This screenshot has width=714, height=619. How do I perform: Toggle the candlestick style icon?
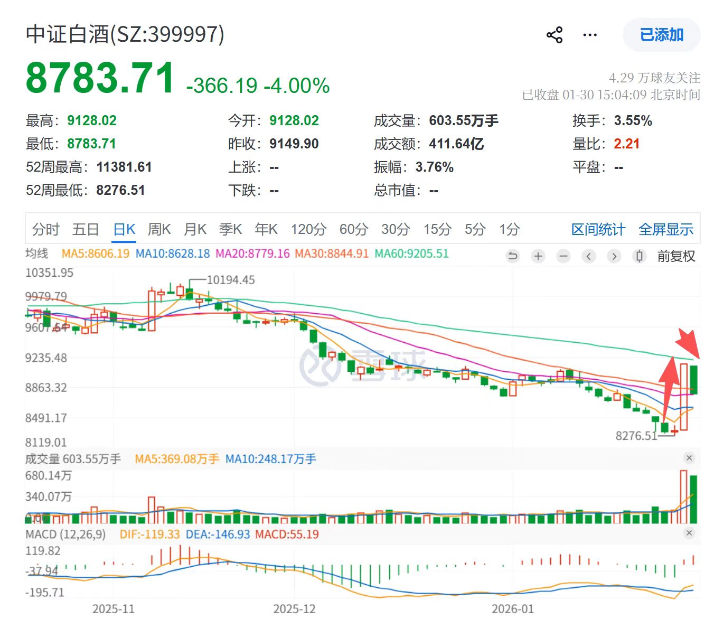(639, 256)
